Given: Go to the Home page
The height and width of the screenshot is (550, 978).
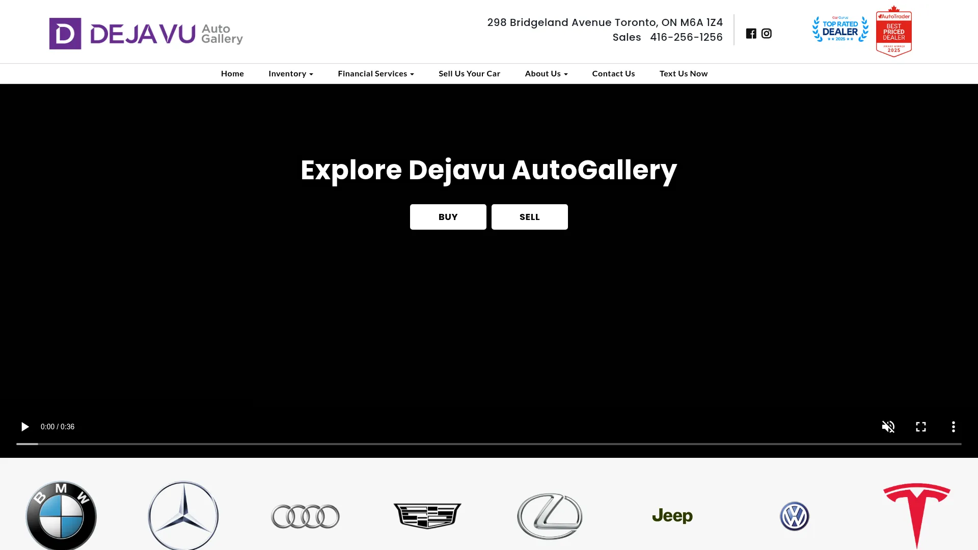Looking at the screenshot, I should pyautogui.click(x=232, y=74).
